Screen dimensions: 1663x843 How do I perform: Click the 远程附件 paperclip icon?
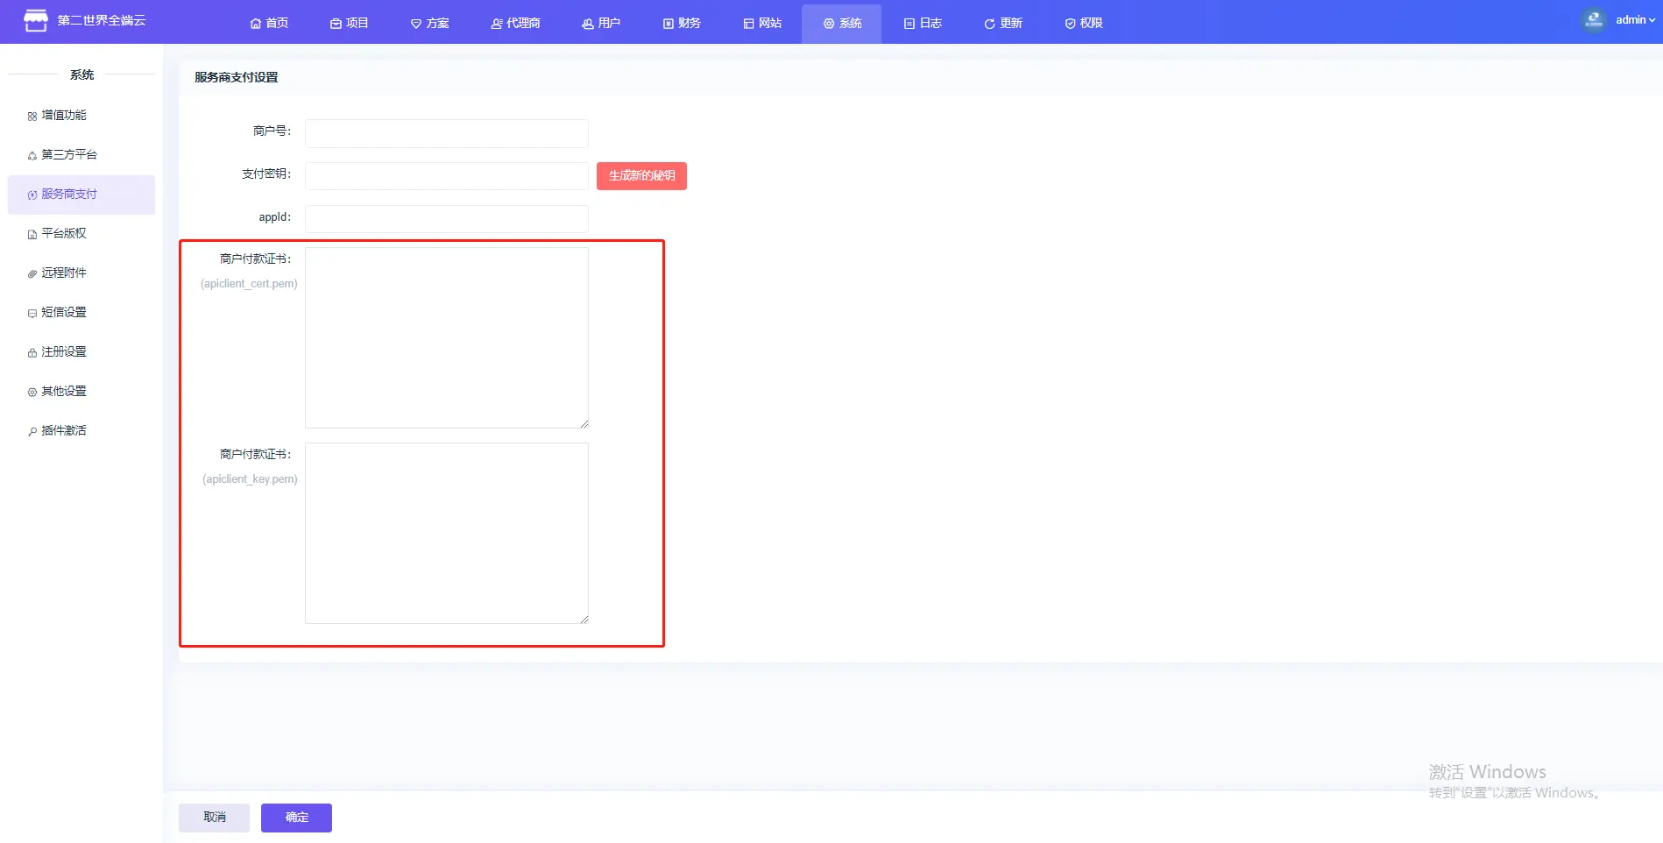(32, 273)
